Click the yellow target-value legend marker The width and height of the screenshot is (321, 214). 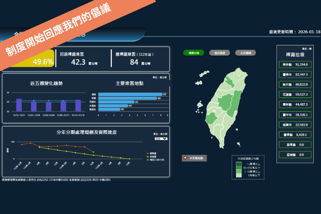147,157
